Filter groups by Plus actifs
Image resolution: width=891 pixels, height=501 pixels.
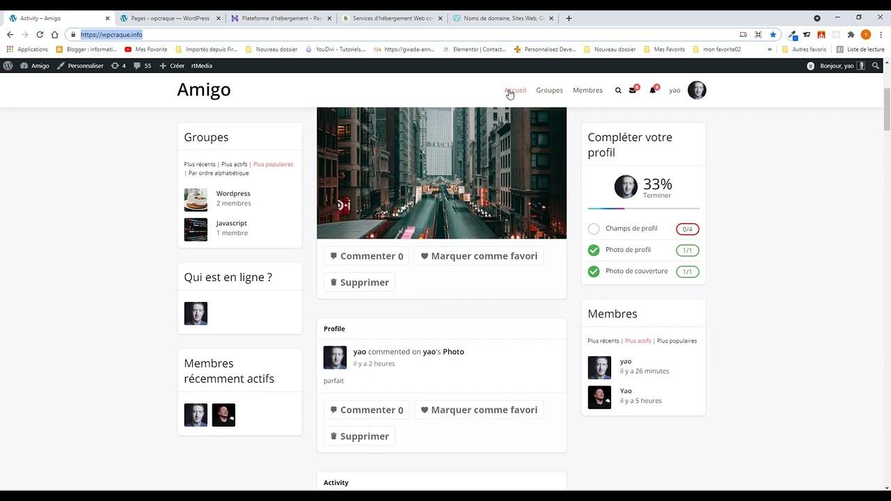(235, 164)
